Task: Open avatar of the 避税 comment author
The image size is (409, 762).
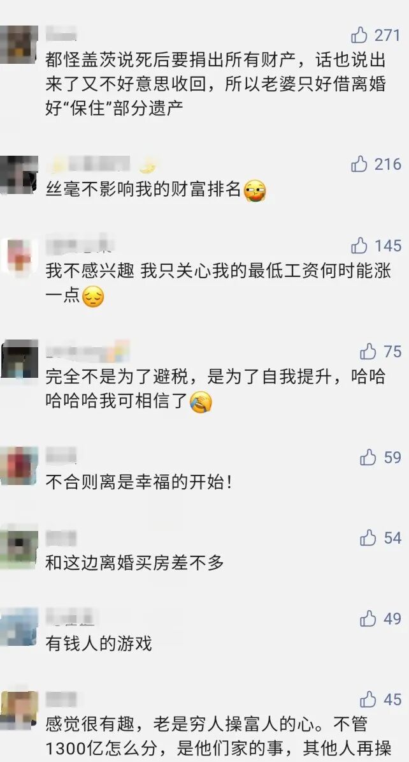Action: 18,360
